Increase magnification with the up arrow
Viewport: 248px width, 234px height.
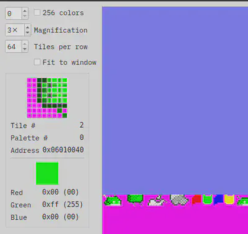coord(27,27)
